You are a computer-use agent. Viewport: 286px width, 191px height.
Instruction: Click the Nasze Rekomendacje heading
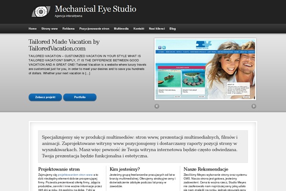click(206, 169)
